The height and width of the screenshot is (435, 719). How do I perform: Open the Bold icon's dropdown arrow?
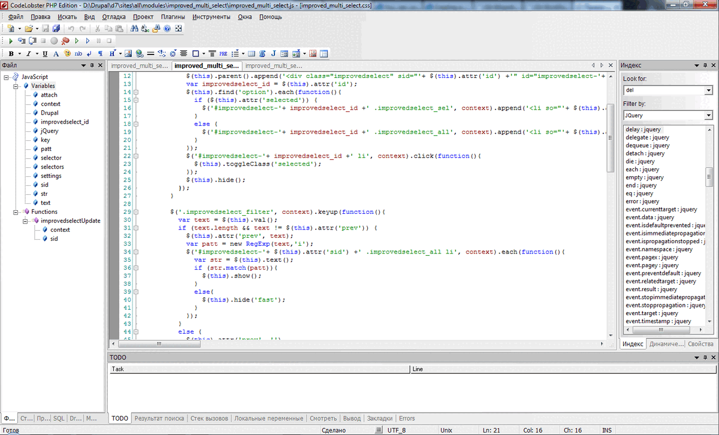pyautogui.click(x=20, y=53)
